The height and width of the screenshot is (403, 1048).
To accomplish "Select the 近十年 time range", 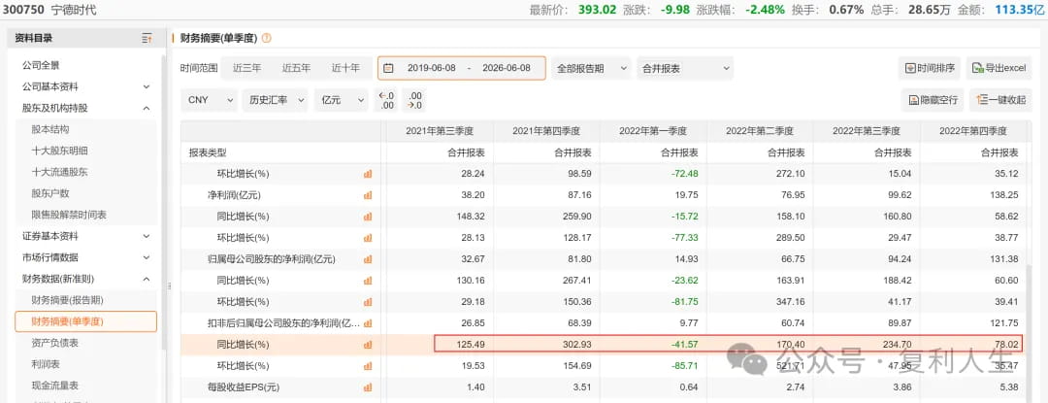I will pyautogui.click(x=345, y=68).
